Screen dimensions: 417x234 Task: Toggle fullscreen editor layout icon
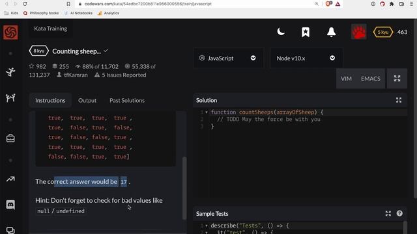point(397,78)
